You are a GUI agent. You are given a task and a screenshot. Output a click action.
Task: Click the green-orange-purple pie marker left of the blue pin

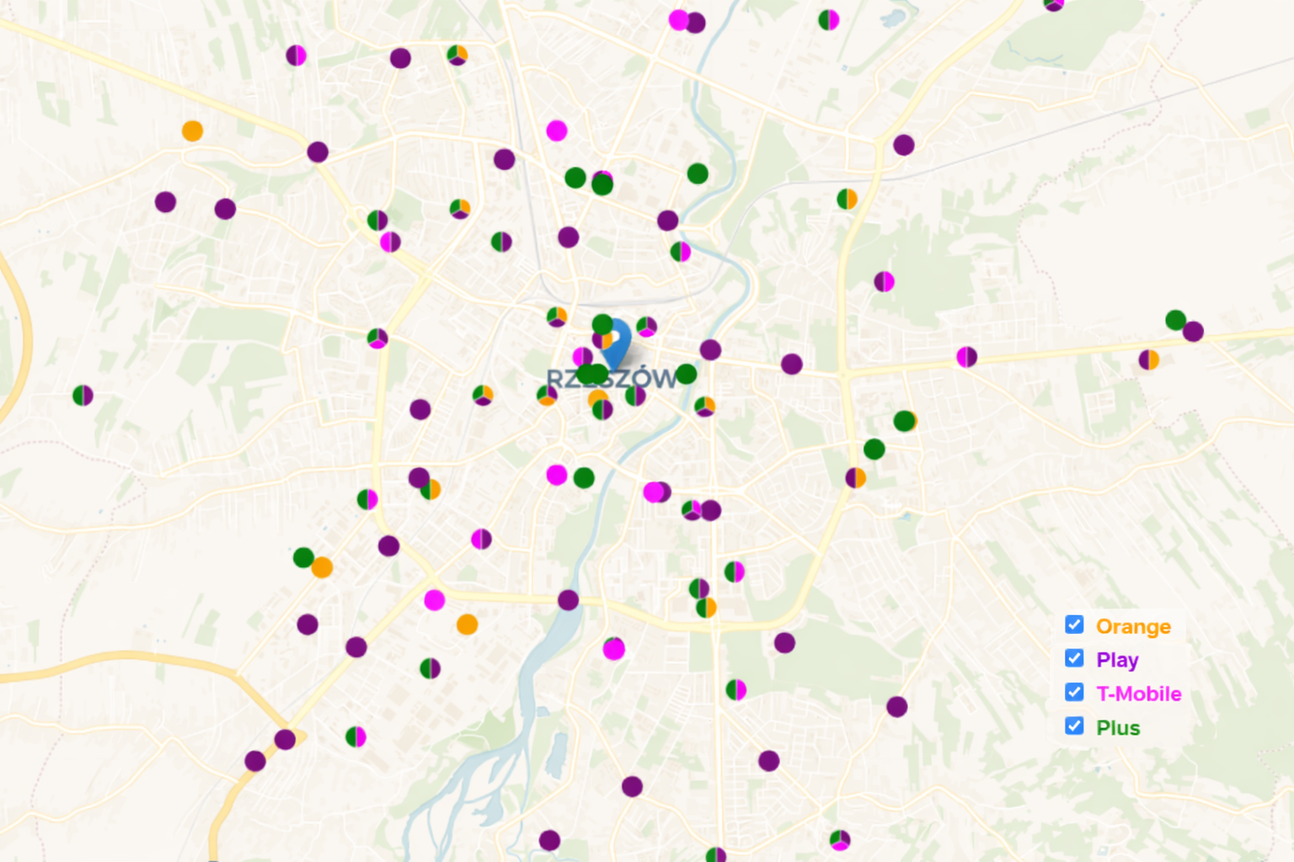pos(557,317)
